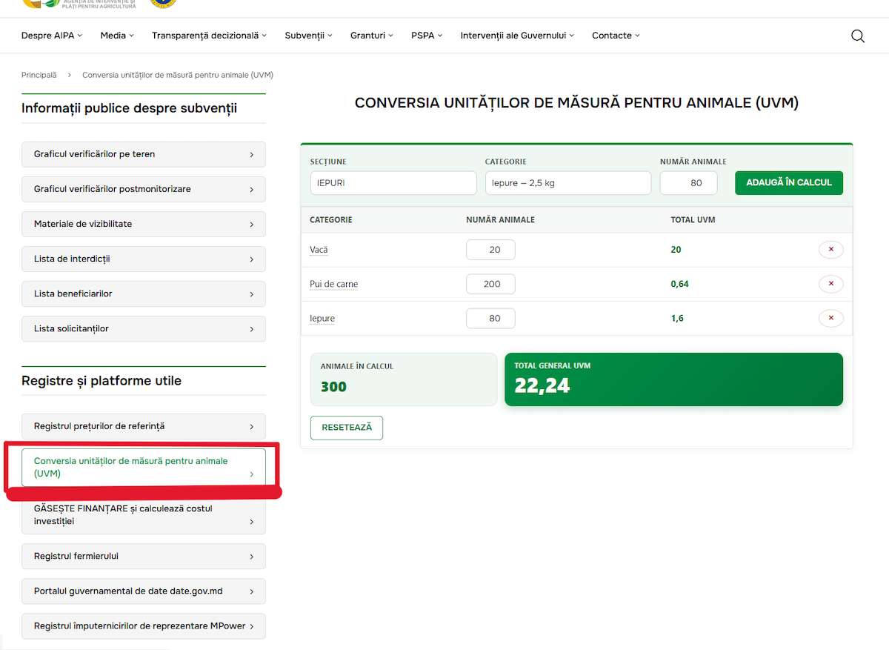The height and width of the screenshot is (650, 889).
Task: Open Registrul împuternicirilor MPower link
Action: tap(144, 626)
